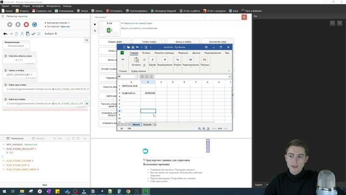This screenshot has width=346, height=195.
Task: Click the 'База' toolbar item
Action: point(234,11)
